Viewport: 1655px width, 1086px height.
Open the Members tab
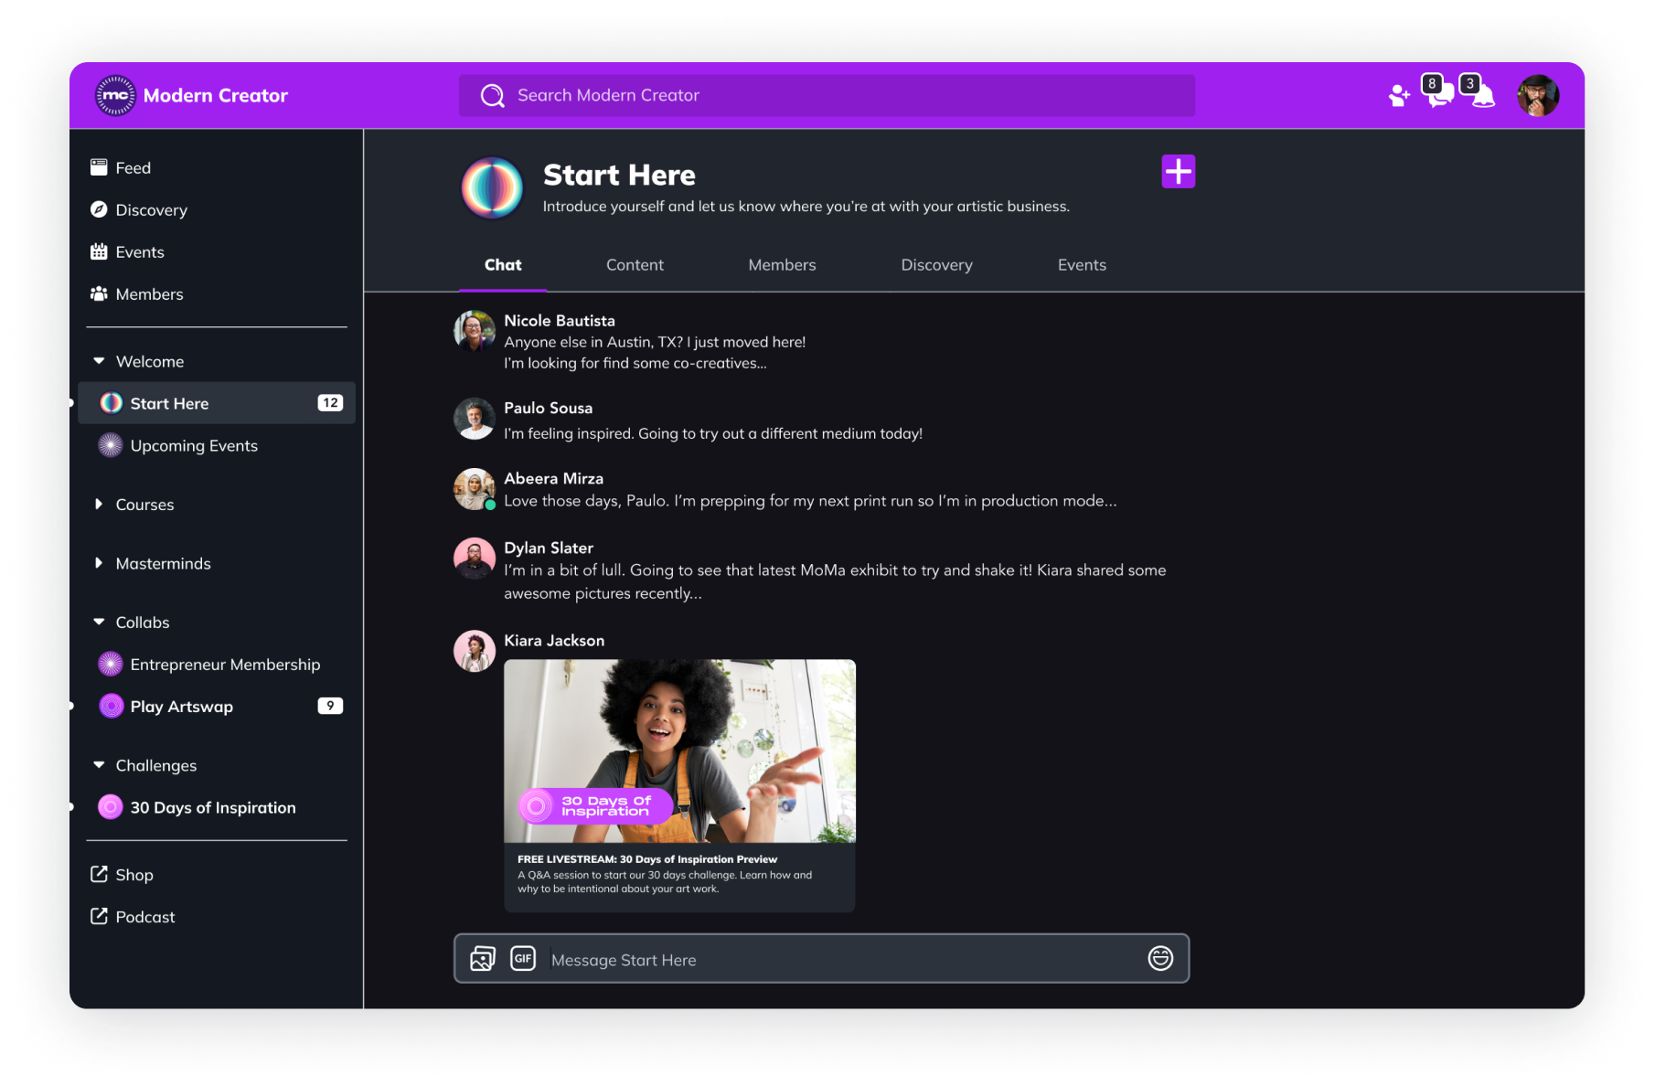pyautogui.click(x=782, y=265)
